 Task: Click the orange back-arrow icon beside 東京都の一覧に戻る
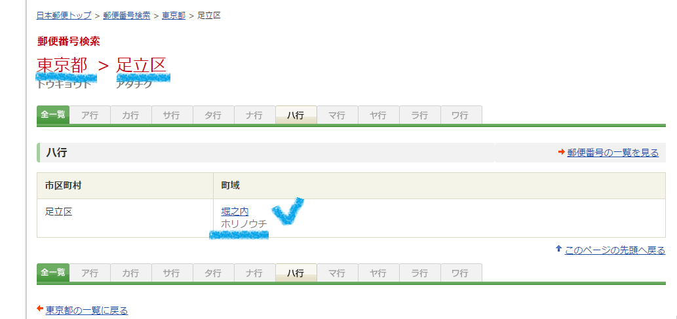click(x=40, y=310)
